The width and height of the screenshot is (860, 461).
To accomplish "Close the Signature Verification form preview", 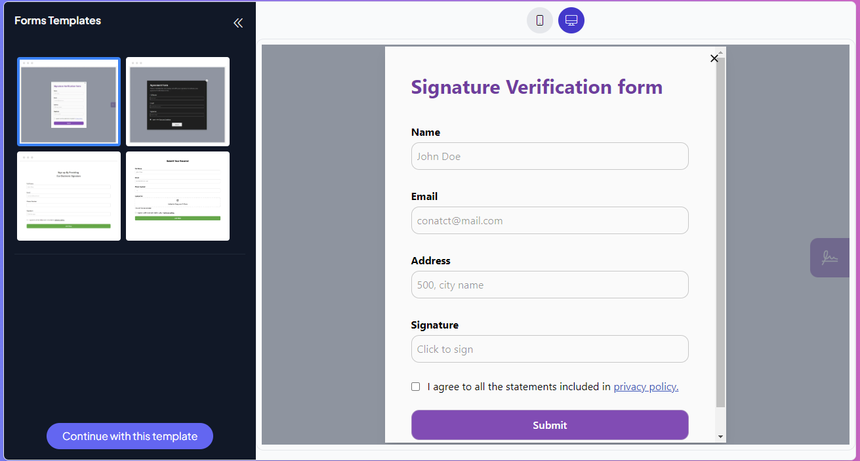I will click(714, 58).
